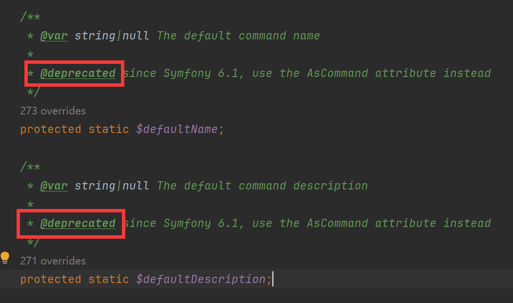
Task: Click the first @deprecated tag
Action: (78, 73)
